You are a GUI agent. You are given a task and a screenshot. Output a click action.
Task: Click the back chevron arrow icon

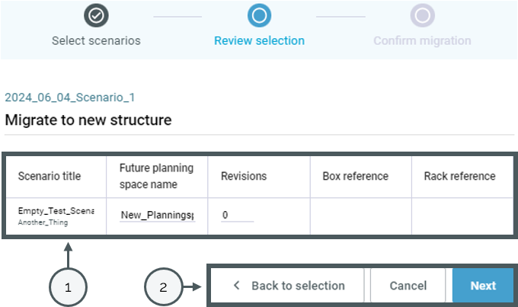pyautogui.click(x=237, y=285)
